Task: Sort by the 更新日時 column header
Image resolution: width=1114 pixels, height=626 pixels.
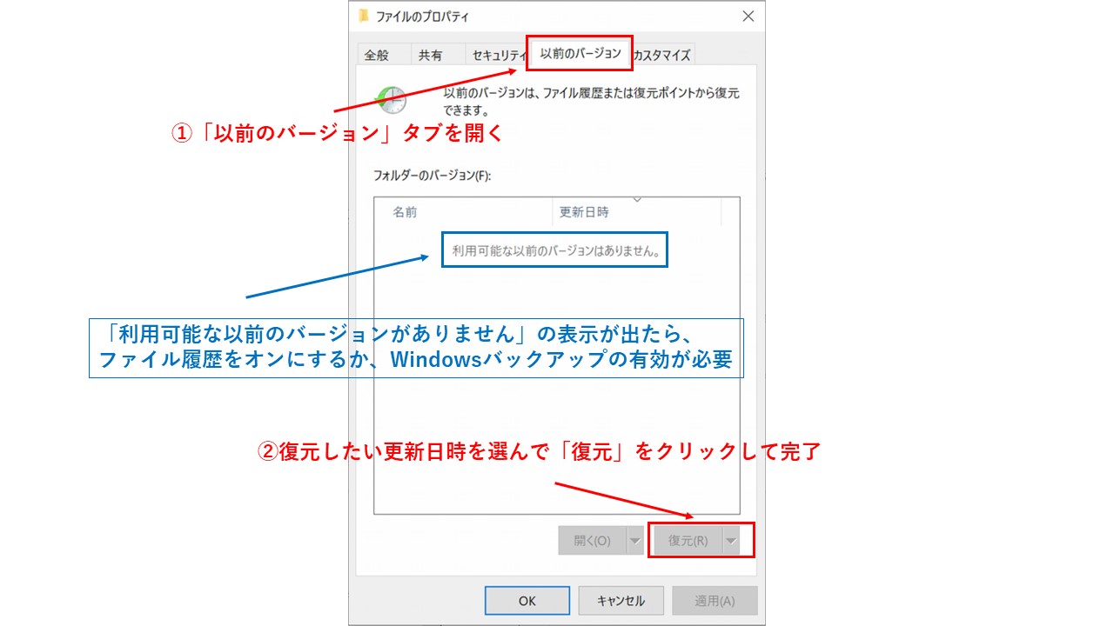Action: point(637,212)
